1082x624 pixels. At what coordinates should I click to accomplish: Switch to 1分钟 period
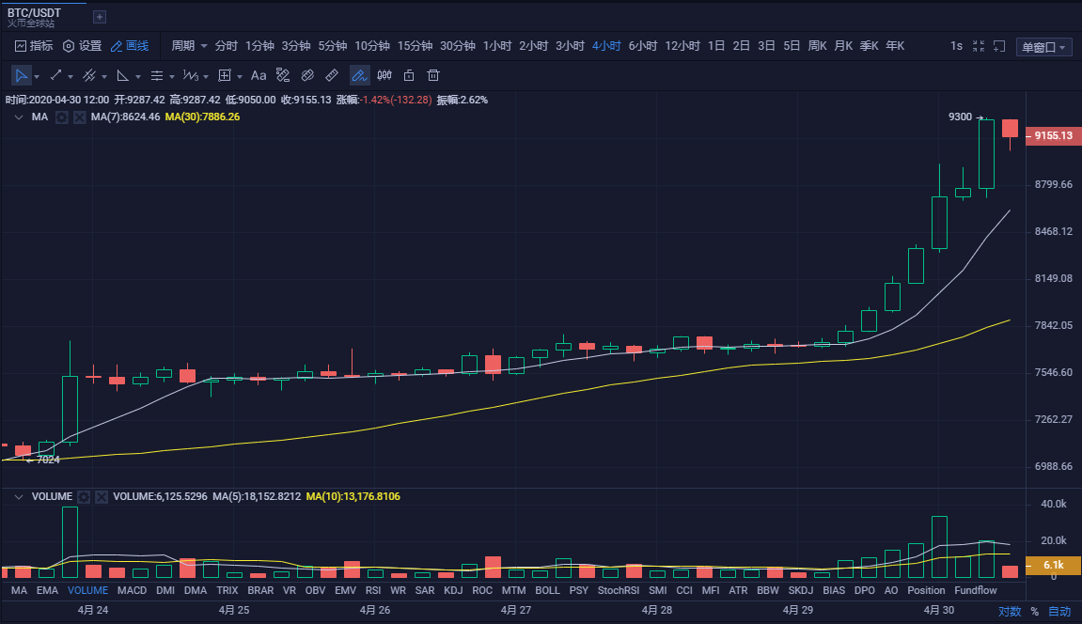point(259,45)
